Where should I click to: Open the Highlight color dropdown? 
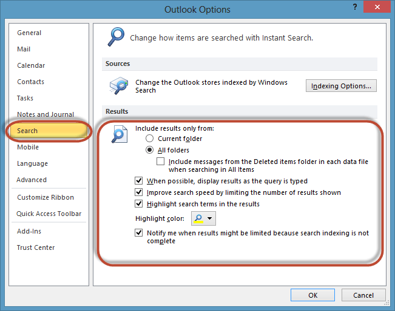(203, 218)
